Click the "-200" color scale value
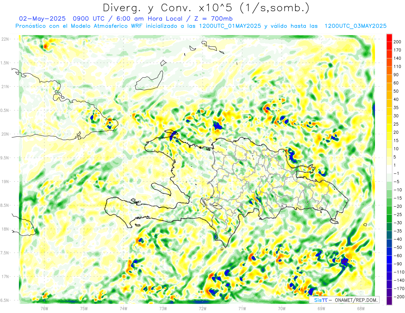Viewport: 405px width, 313px height. click(x=399, y=297)
